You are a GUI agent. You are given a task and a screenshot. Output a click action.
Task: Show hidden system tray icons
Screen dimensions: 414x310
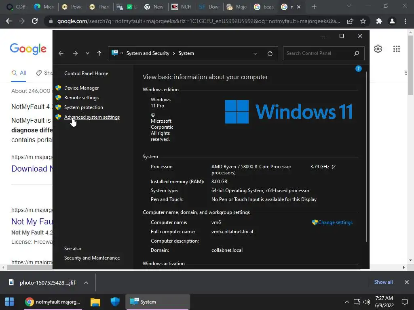(347, 302)
